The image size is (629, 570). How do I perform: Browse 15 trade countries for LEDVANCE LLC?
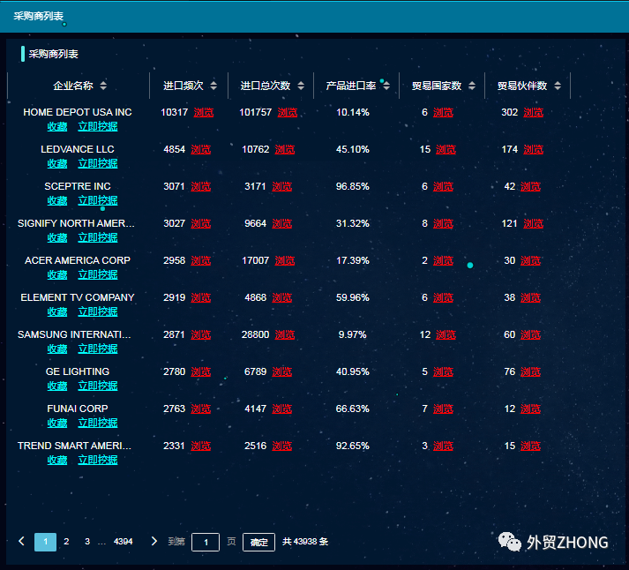tap(446, 150)
